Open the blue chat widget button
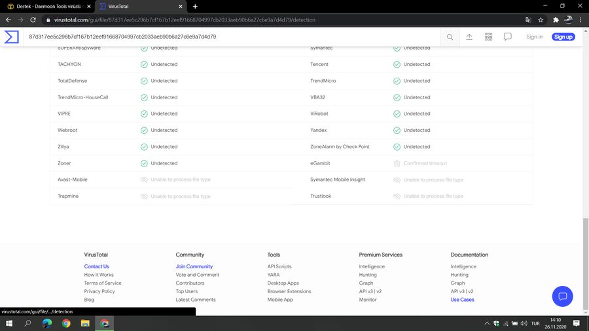The width and height of the screenshot is (589, 331). pyautogui.click(x=562, y=296)
